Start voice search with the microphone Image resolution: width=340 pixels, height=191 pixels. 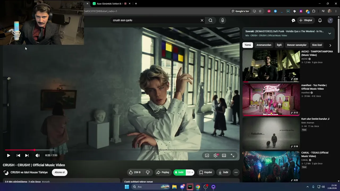pyautogui.click(x=223, y=20)
